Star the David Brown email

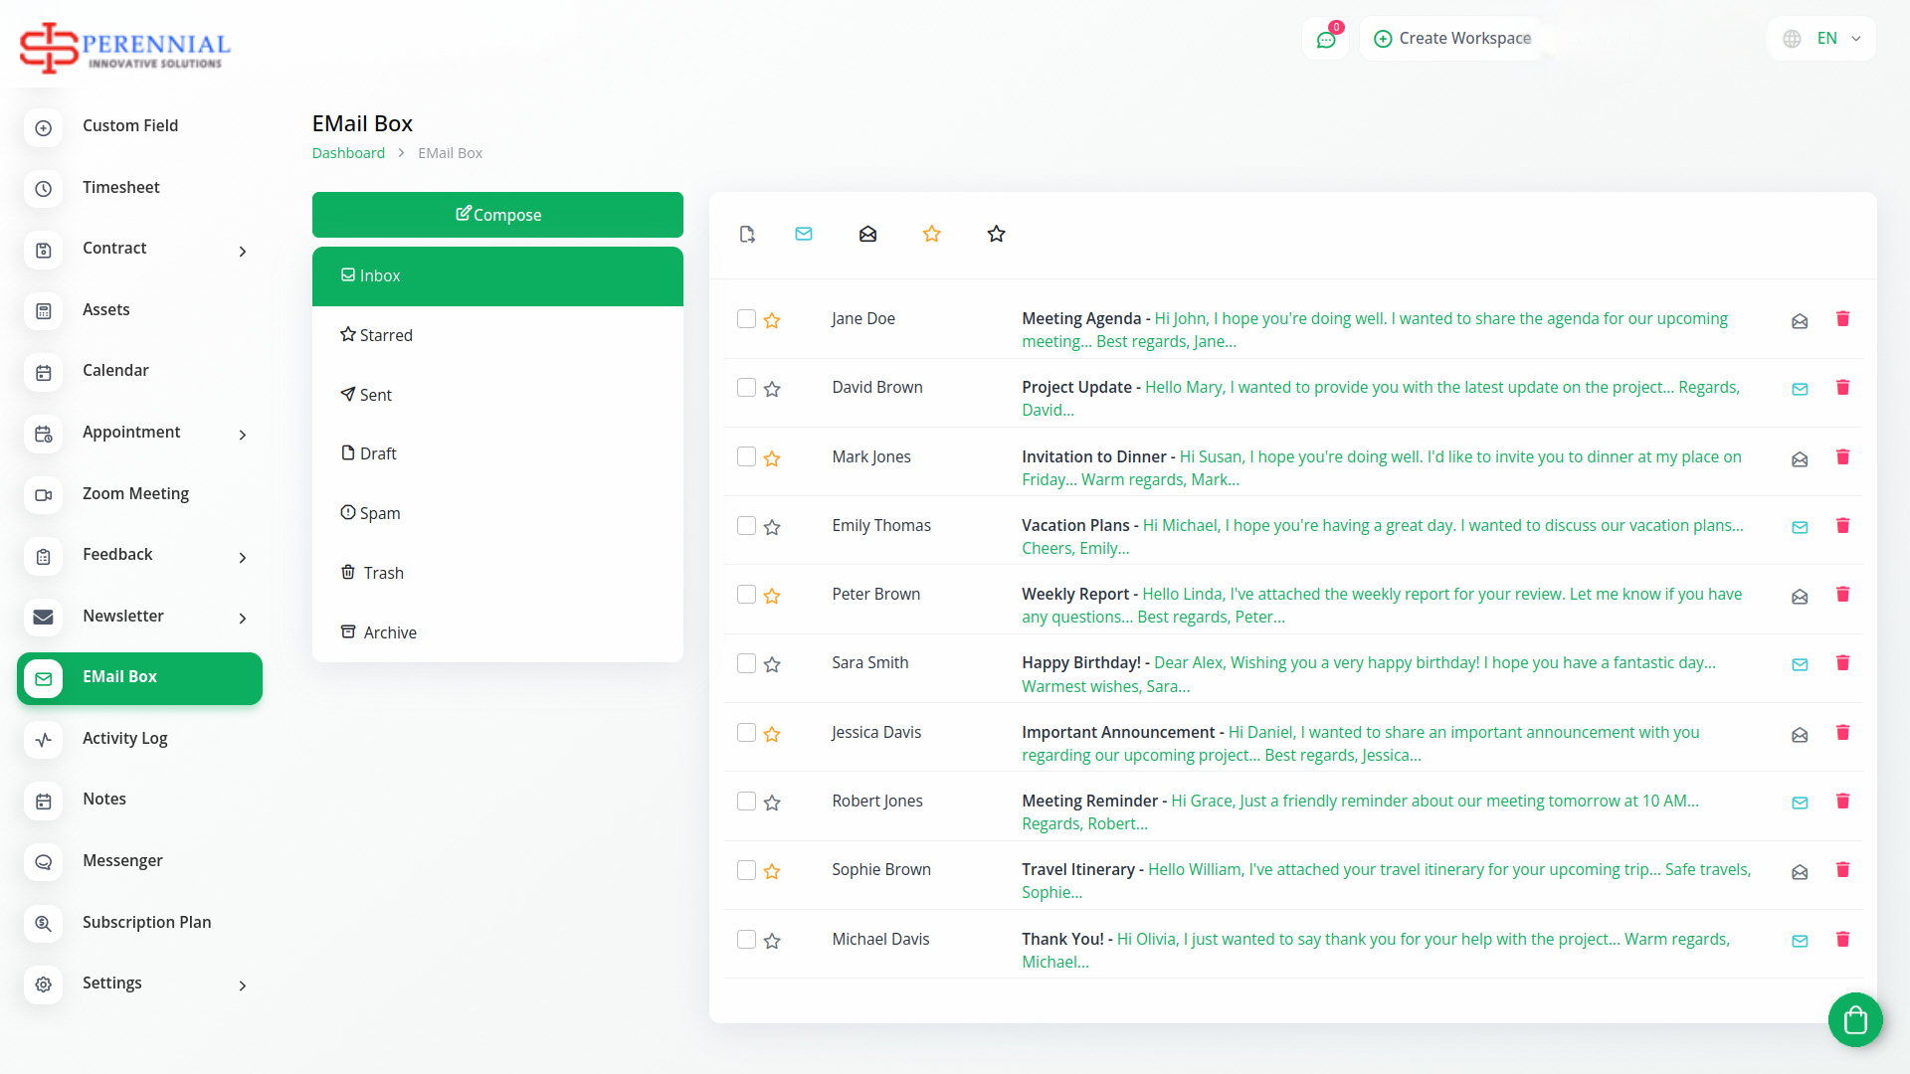[x=772, y=389]
